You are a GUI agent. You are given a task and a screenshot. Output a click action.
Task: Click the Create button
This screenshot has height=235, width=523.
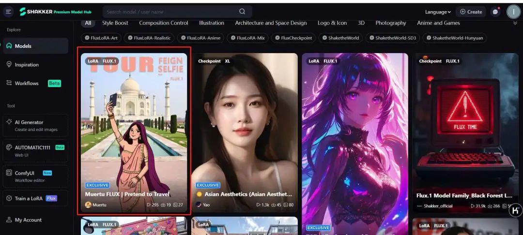[471, 12]
